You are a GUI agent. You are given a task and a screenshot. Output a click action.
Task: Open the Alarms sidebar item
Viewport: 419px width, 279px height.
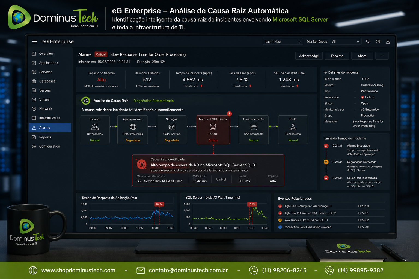pos(50,128)
